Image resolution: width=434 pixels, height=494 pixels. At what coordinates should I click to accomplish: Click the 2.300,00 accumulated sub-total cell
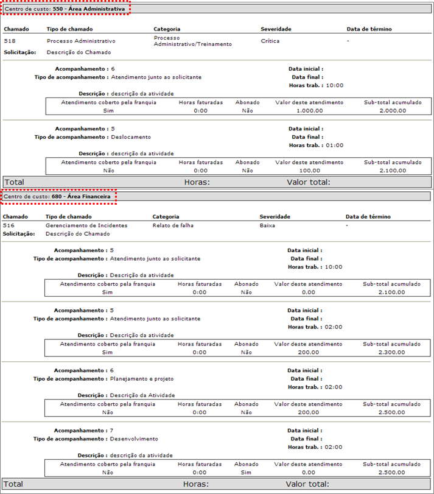tap(391, 352)
